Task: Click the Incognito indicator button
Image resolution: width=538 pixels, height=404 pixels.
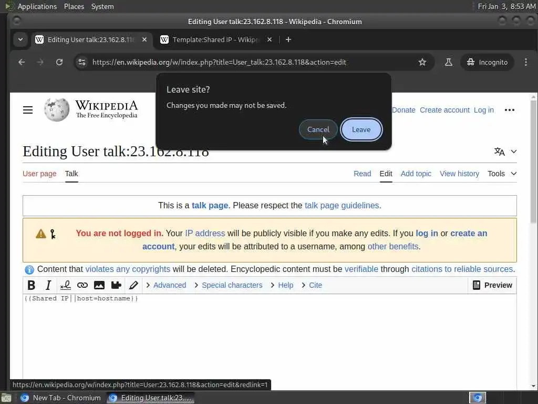Action: pyautogui.click(x=487, y=62)
